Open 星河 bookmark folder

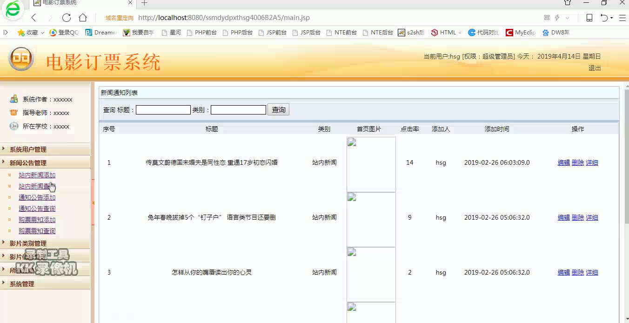click(171, 33)
